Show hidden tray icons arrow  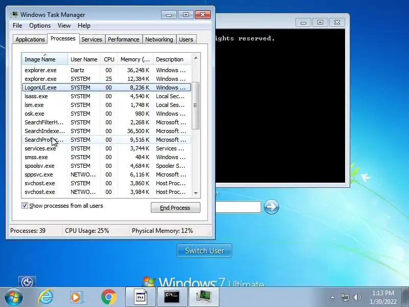point(333,297)
